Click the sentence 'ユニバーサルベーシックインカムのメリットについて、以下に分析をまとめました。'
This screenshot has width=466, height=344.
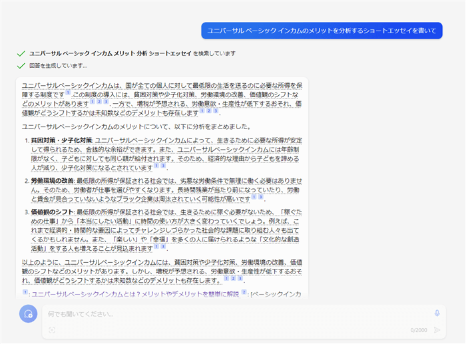136,127
